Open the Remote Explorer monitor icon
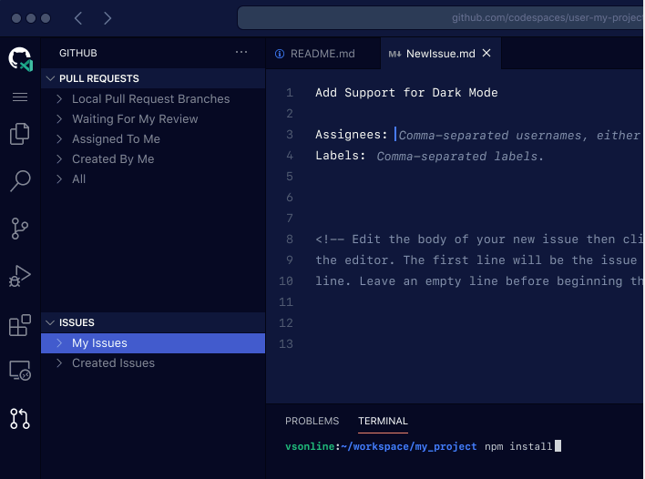This screenshot has width=645, height=479. [20, 371]
